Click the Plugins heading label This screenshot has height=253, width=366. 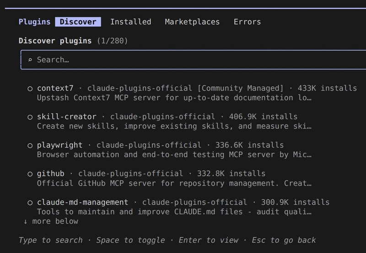point(35,21)
